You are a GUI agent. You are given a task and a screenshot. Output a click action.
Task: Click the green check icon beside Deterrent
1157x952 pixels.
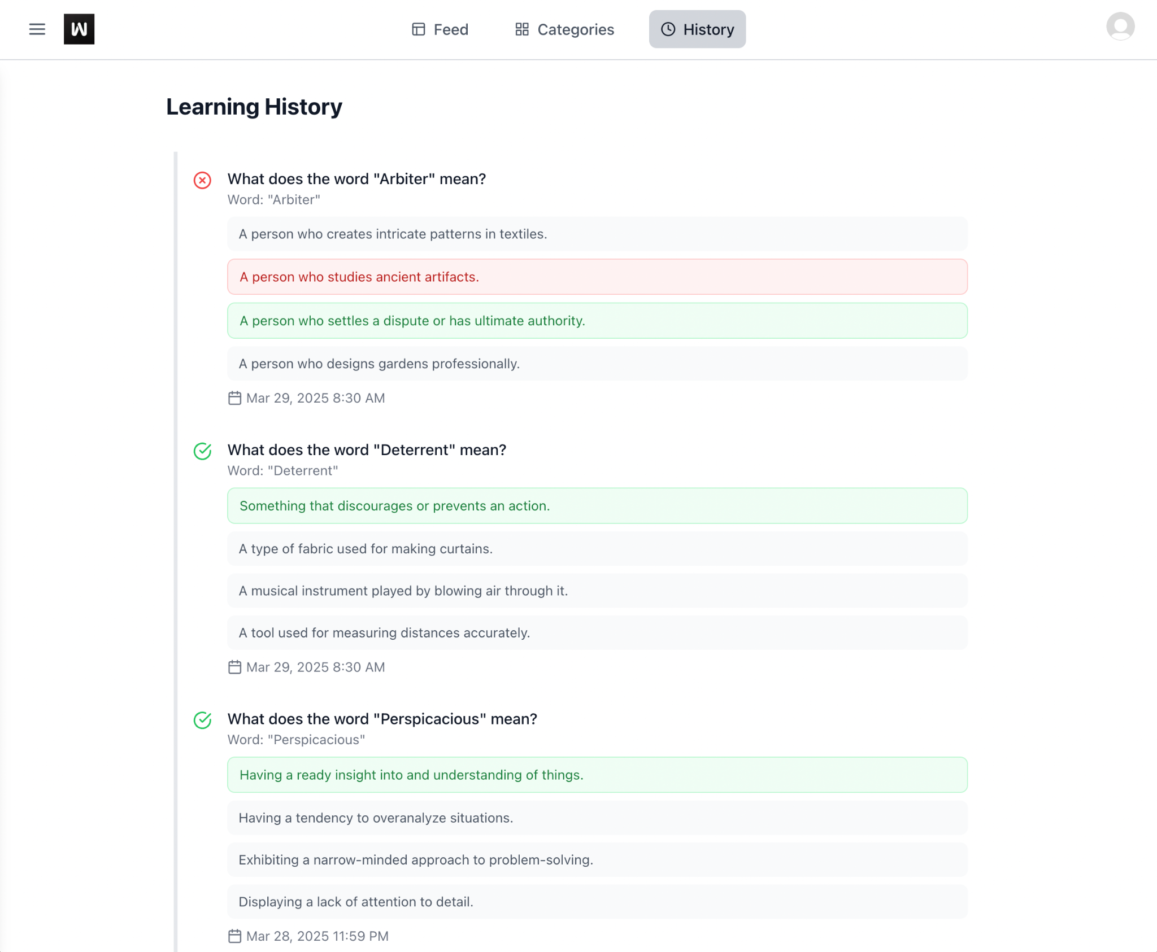click(x=202, y=451)
